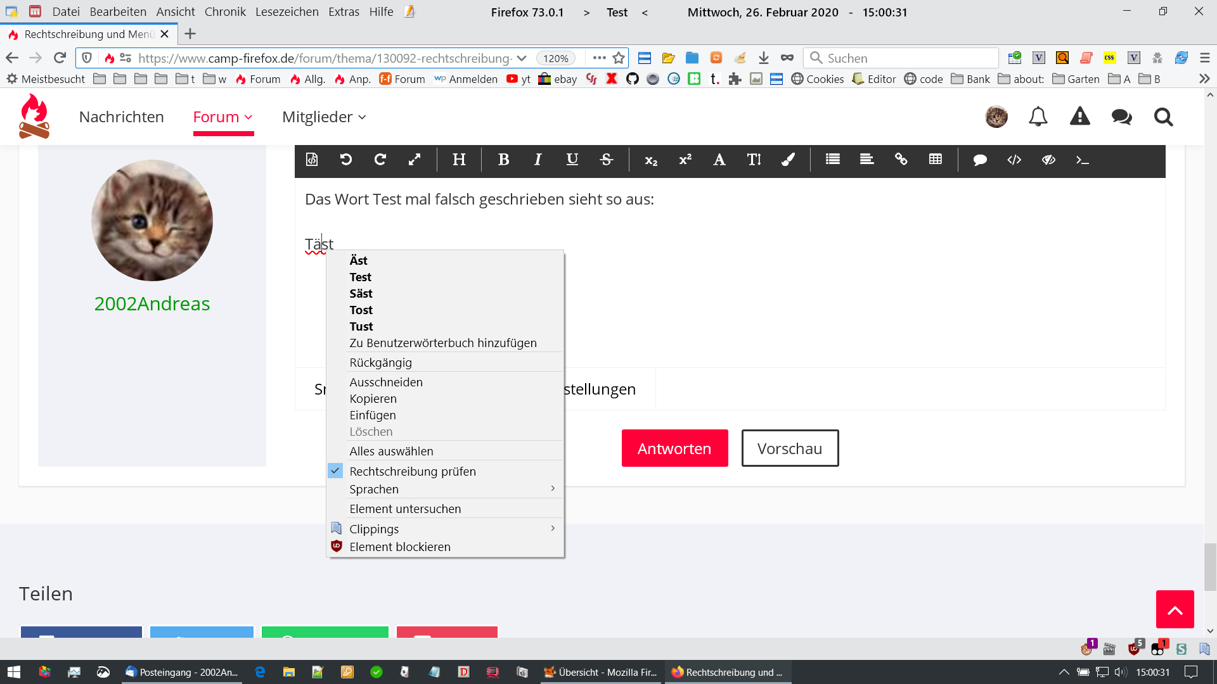Insert a link with the chain icon
Image resolution: width=1217 pixels, height=684 pixels.
901,160
